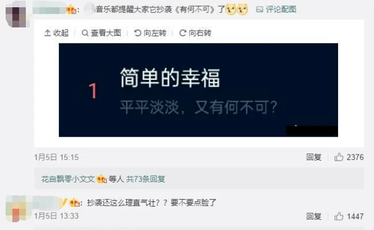The height and width of the screenshot is (230, 374).
Task: Click the 简单的幸福 comment image
Action: point(198,90)
